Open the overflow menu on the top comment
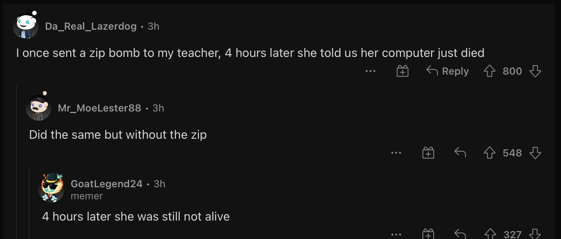561x239 pixels. [x=370, y=71]
